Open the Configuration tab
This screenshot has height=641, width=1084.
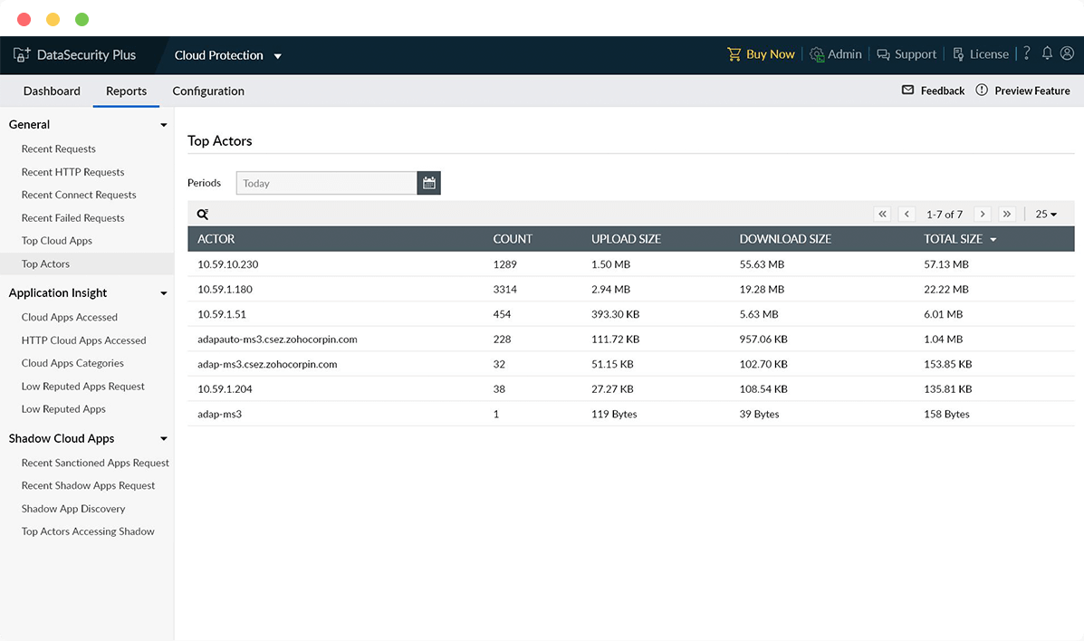point(207,91)
